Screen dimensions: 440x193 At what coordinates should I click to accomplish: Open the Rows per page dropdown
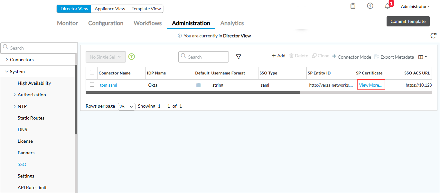click(126, 106)
